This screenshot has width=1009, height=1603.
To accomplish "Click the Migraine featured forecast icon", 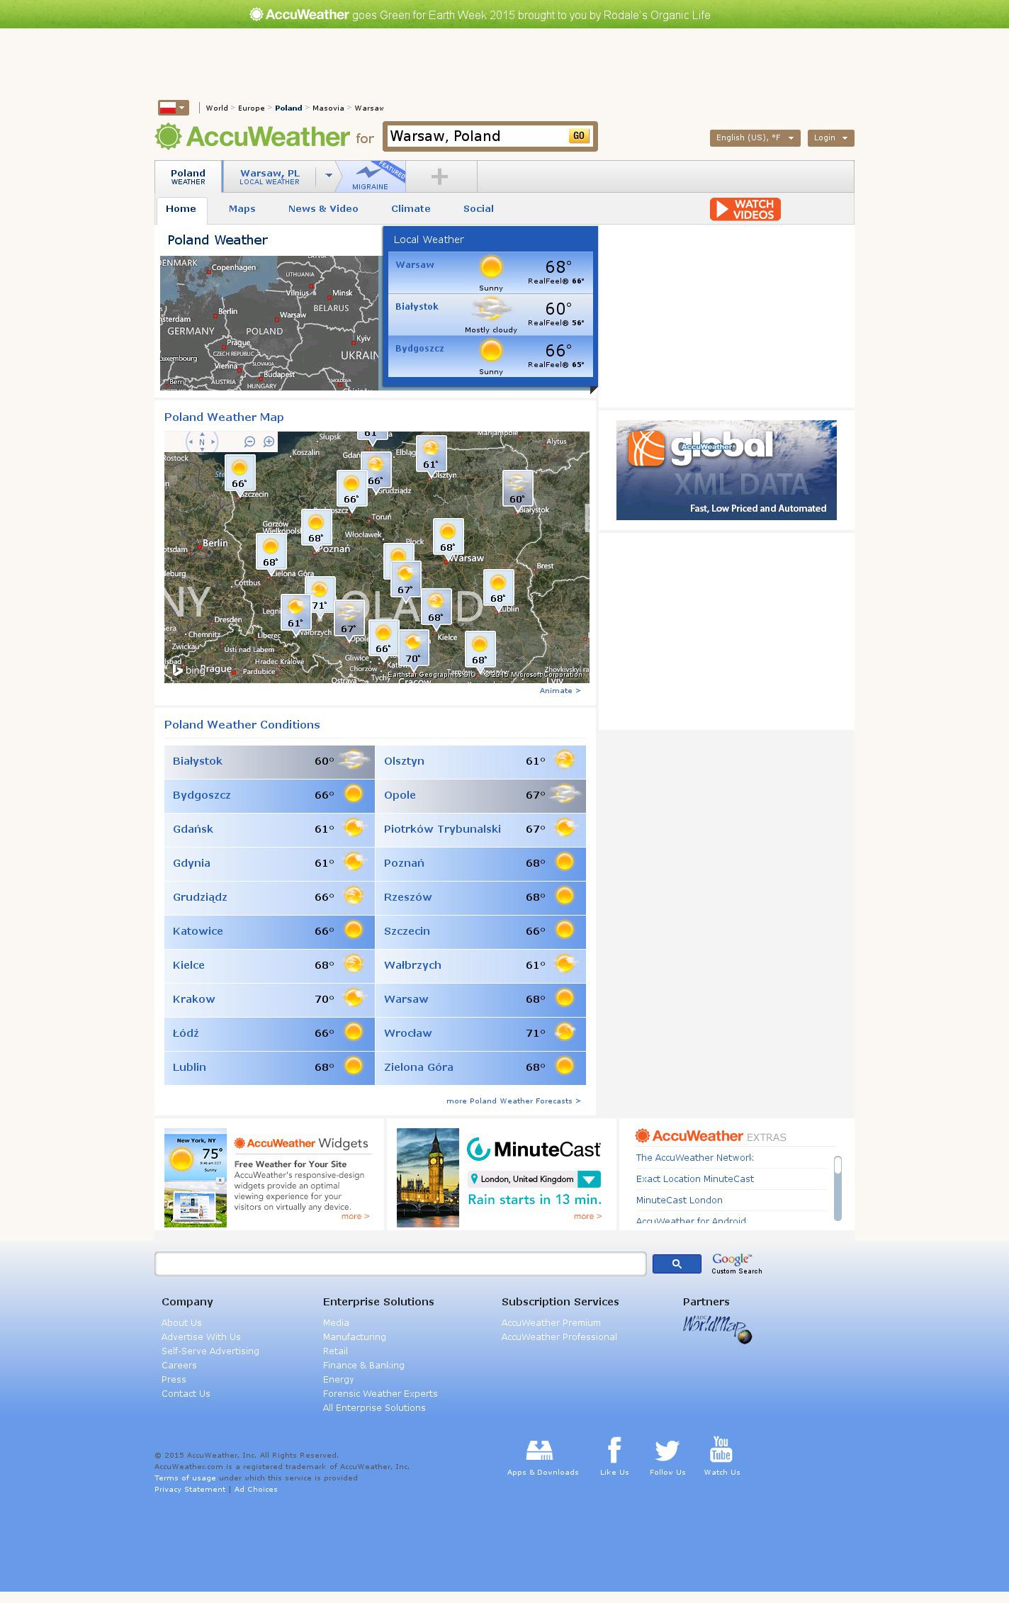I will click(x=371, y=176).
